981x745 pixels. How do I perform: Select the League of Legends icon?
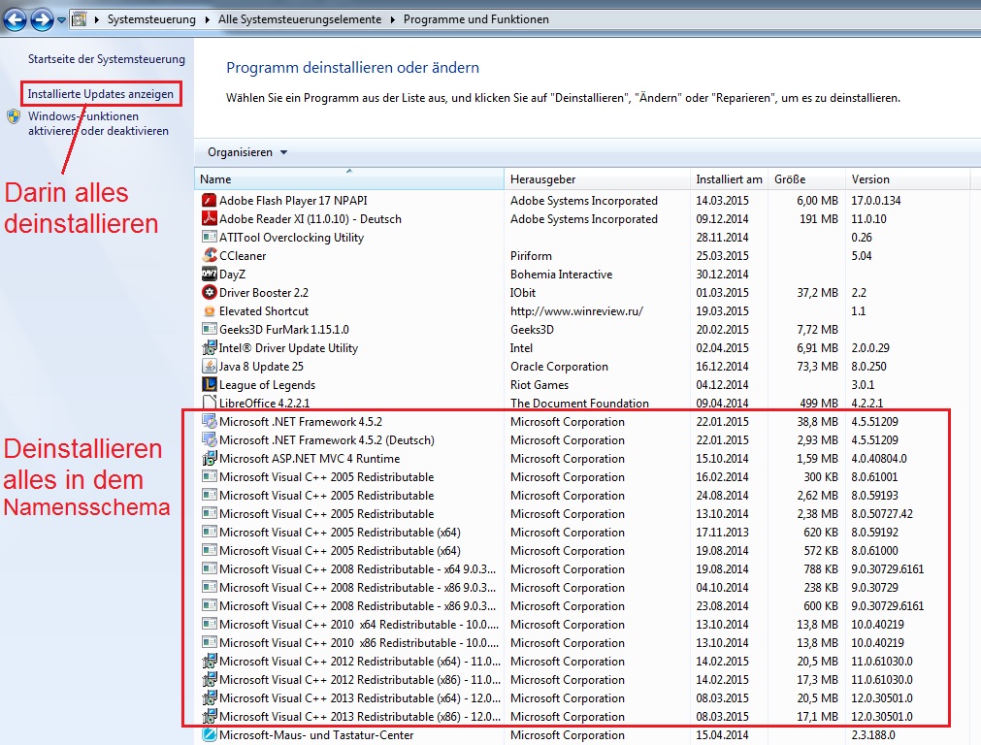[x=209, y=385]
